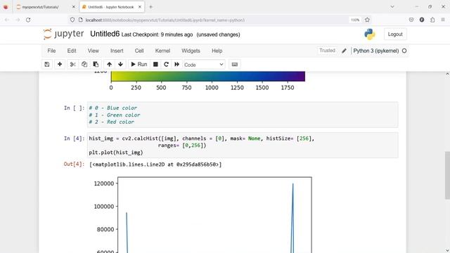Click the page vertical scrollbar thumb
Viewport: 450px width, 253px height.
point(447,175)
